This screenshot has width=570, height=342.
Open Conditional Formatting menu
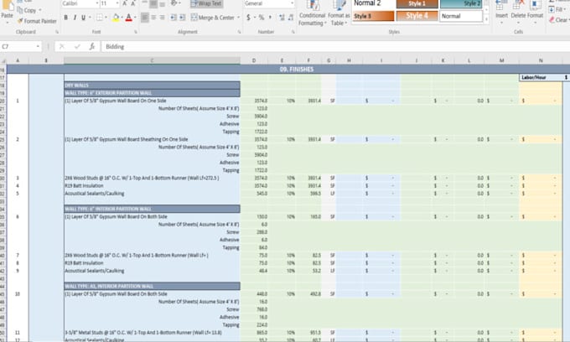pos(312,13)
